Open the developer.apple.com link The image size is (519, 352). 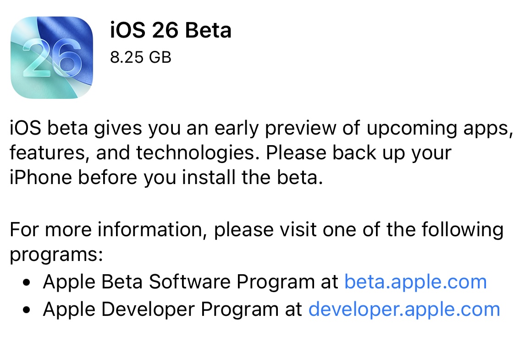click(x=404, y=309)
